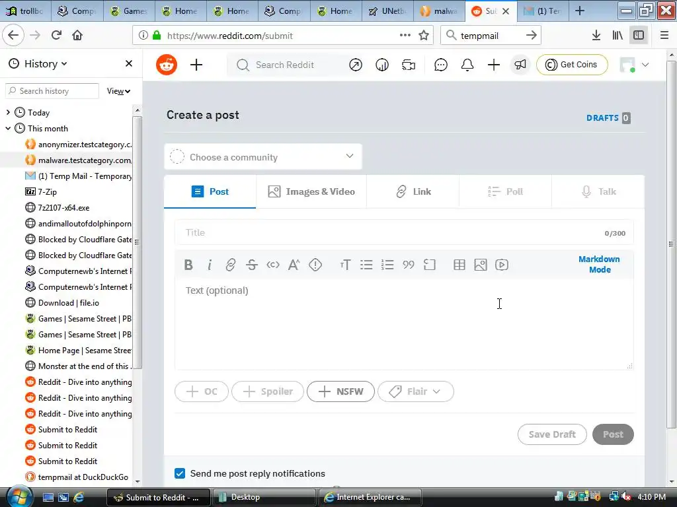Open the Firefox hamburger menu
This screenshot has width=677, height=507.
click(664, 36)
